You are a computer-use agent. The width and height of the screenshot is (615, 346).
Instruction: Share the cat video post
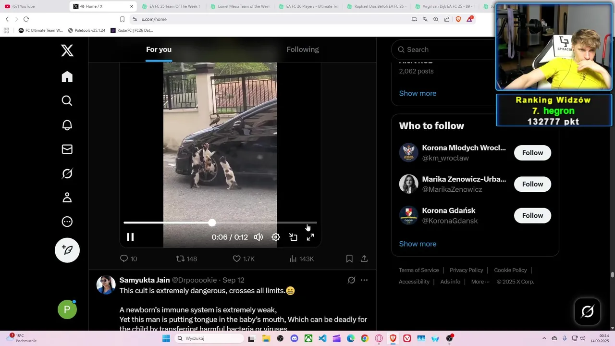[364, 259]
